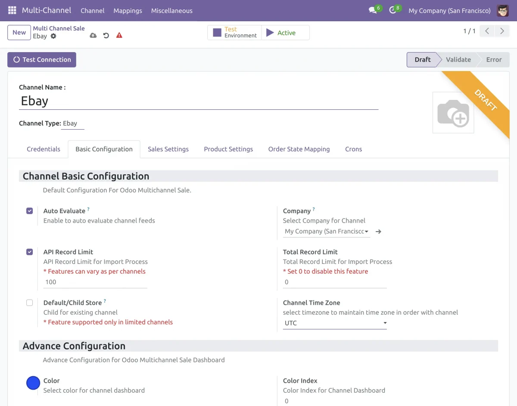Screen dimensions: 517x406
Task: Go to previous record arrow
Action: [487, 31]
